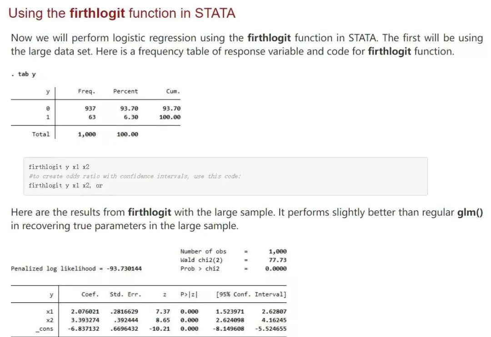Click the Cum. column header
Image resolution: width=491 pixels, height=337 pixels.
pos(173,91)
